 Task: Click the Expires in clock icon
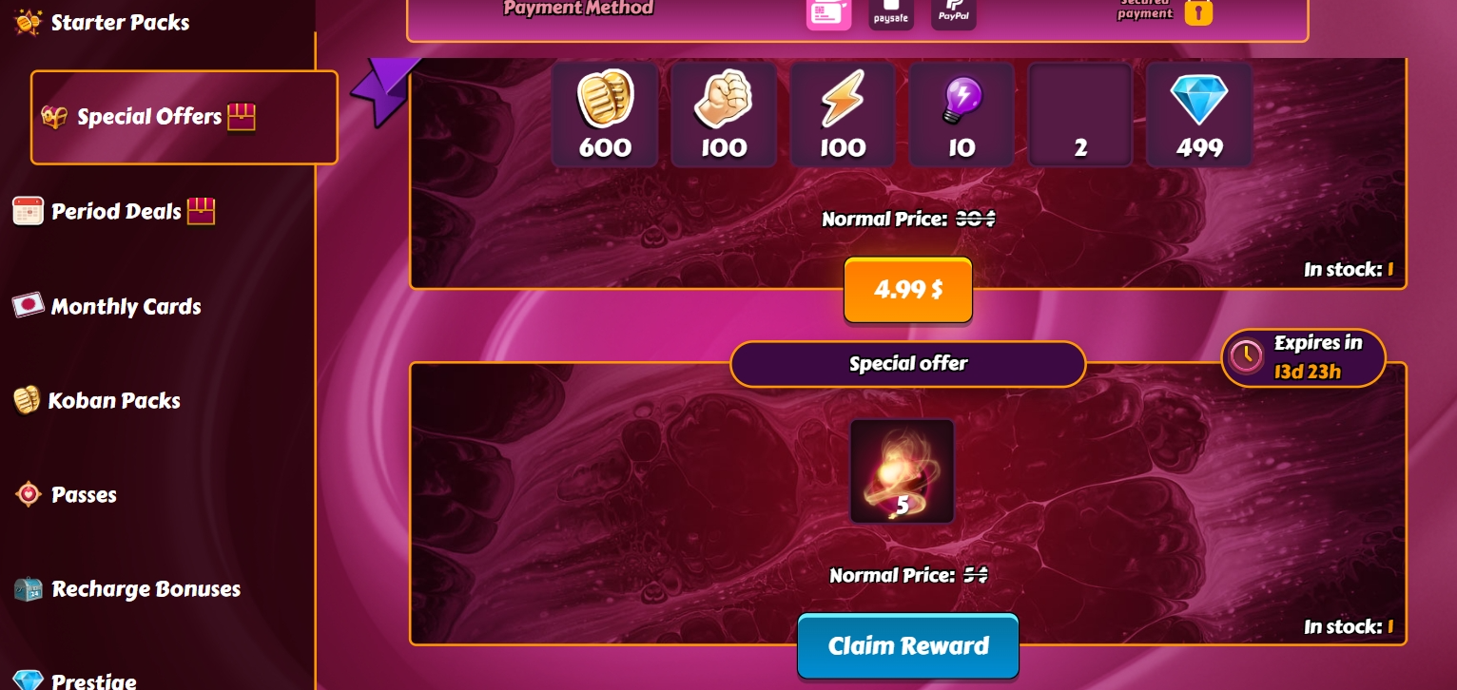point(1246,356)
